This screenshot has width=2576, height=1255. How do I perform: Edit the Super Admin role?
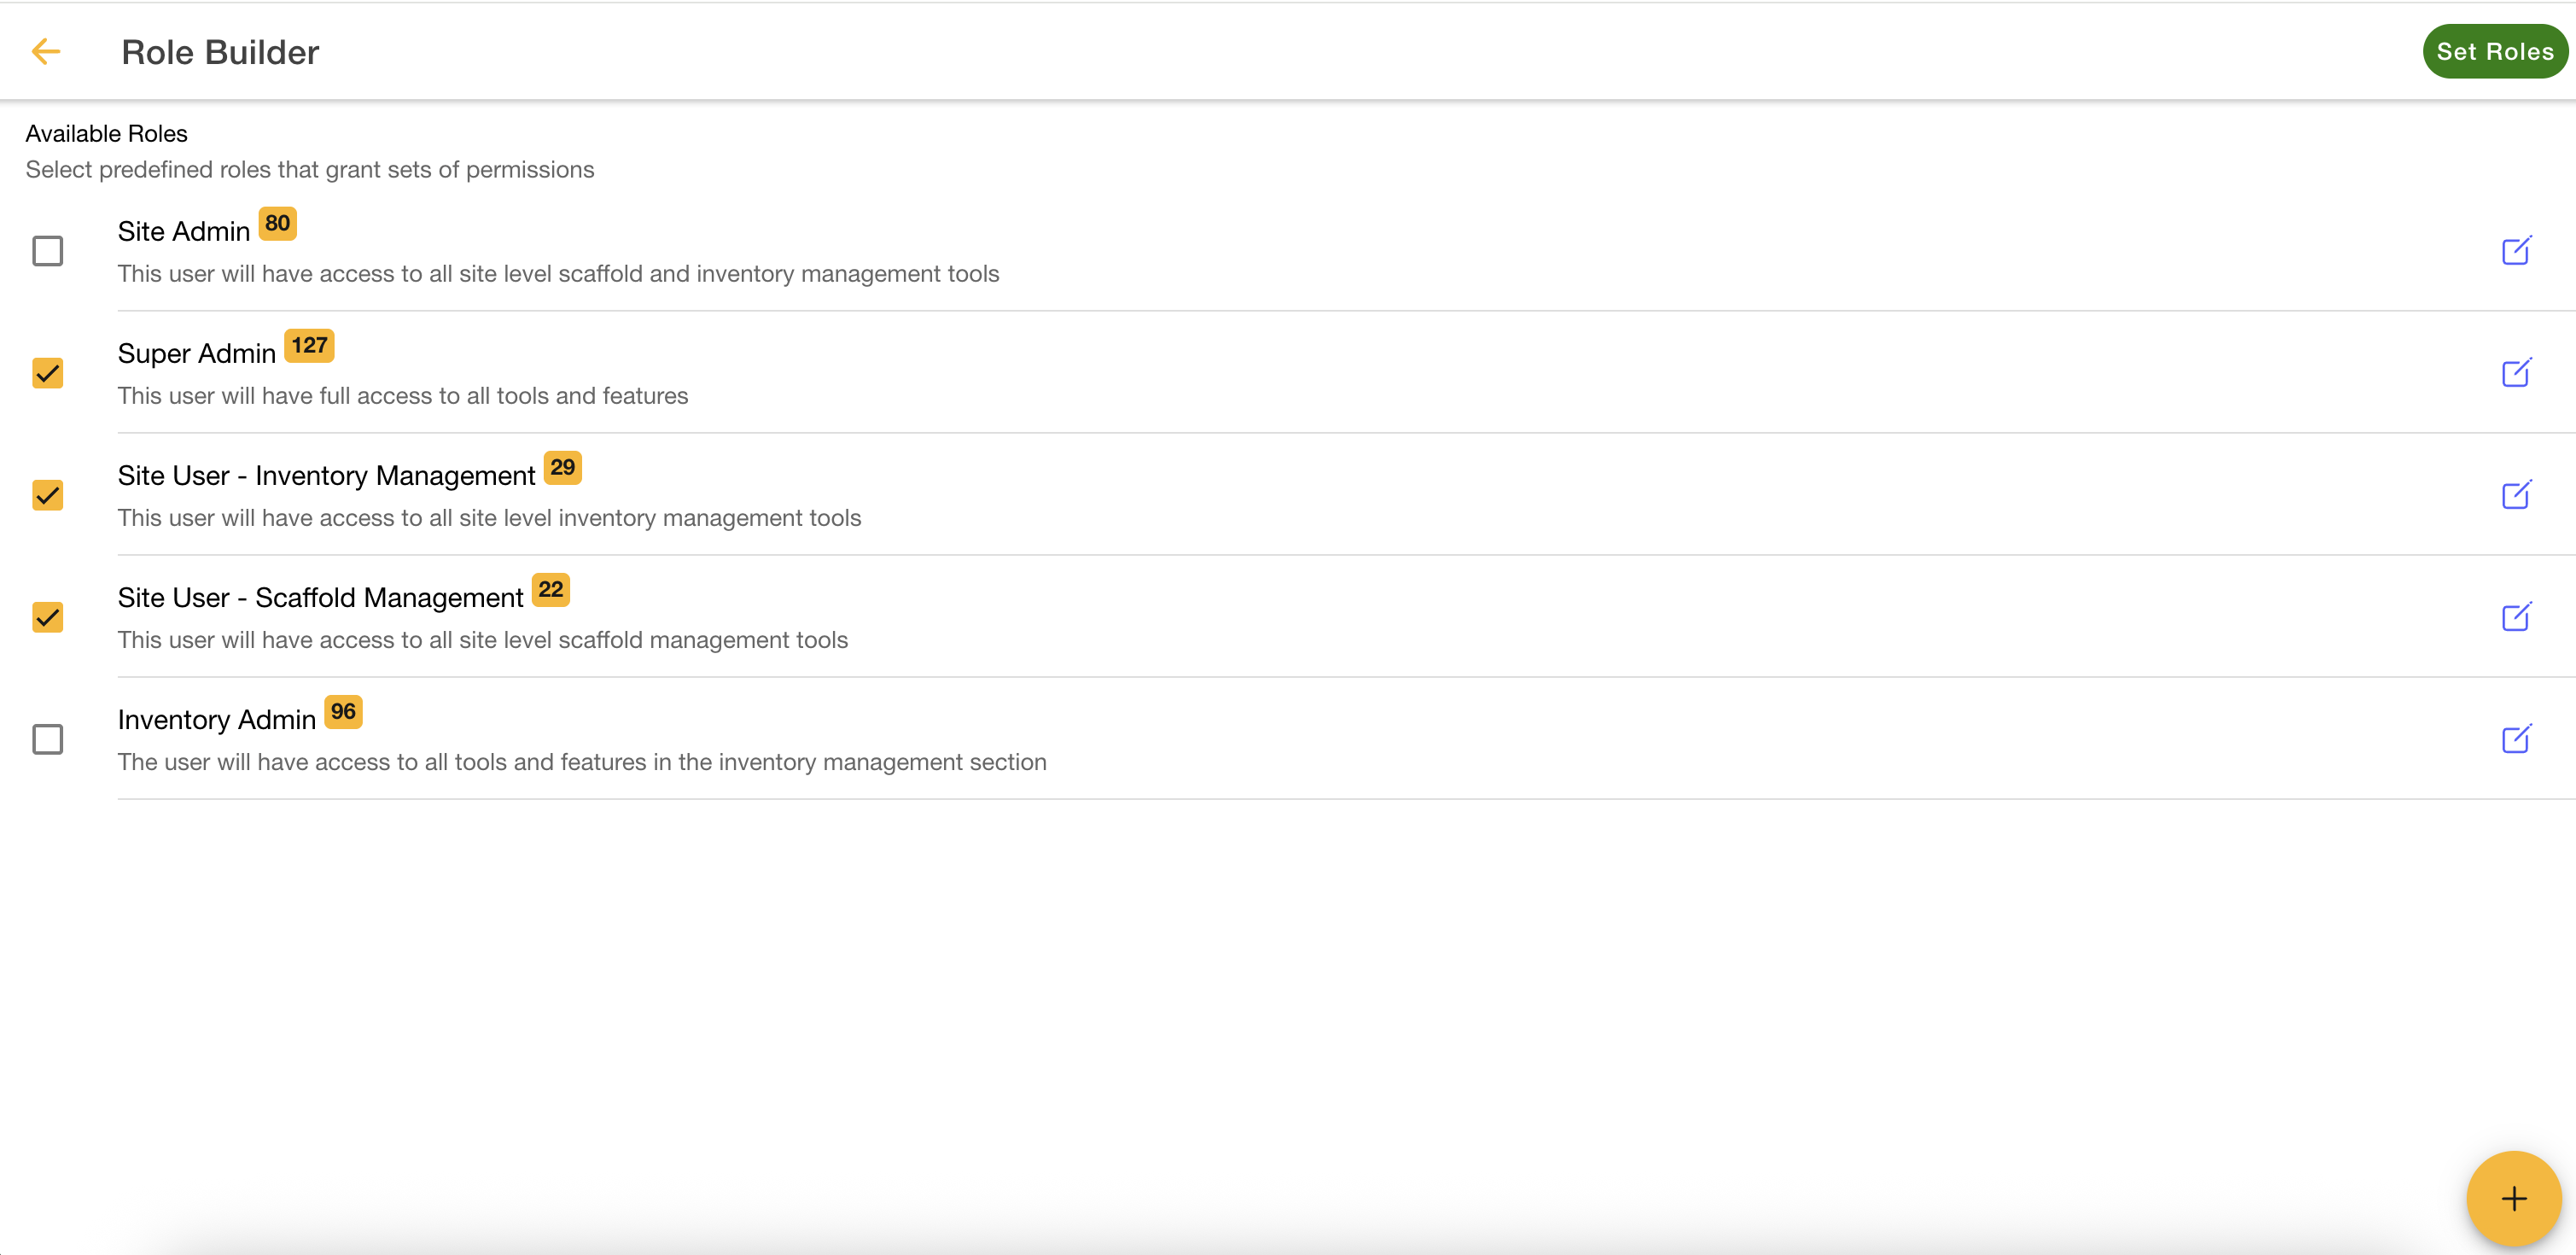tap(2516, 372)
